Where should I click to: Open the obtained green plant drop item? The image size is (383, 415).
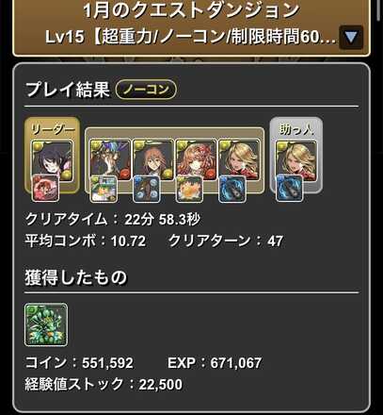(46, 324)
